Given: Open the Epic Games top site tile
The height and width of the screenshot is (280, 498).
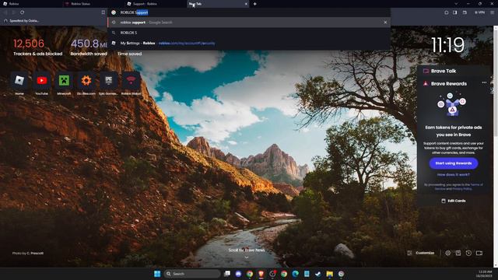Looking at the screenshot, I should click(109, 81).
